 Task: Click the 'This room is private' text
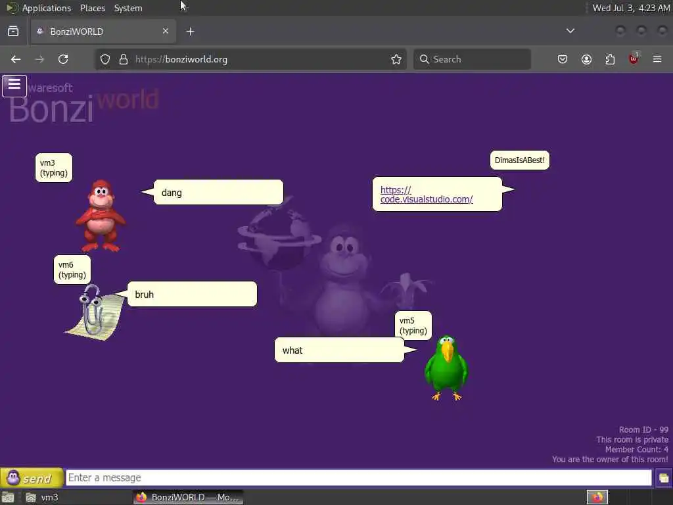click(x=632, y=439)
